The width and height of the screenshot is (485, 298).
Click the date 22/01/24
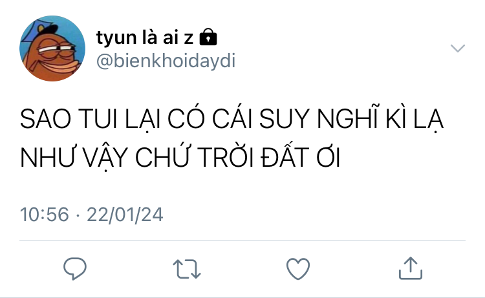click(125, 214)
